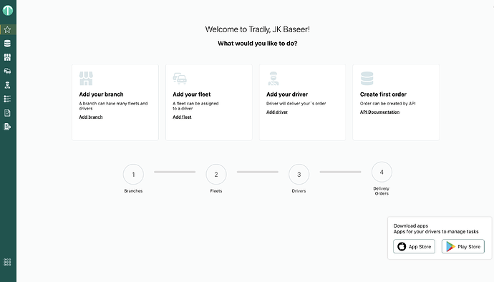Open the drivers person sidebar icon
This screenshot has height=282, width=494.
[7, 85]
